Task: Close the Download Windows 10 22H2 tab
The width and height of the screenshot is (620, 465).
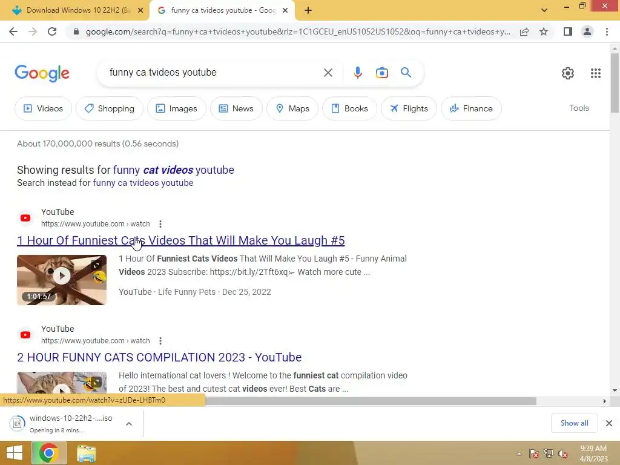Action: click(140, 11)
